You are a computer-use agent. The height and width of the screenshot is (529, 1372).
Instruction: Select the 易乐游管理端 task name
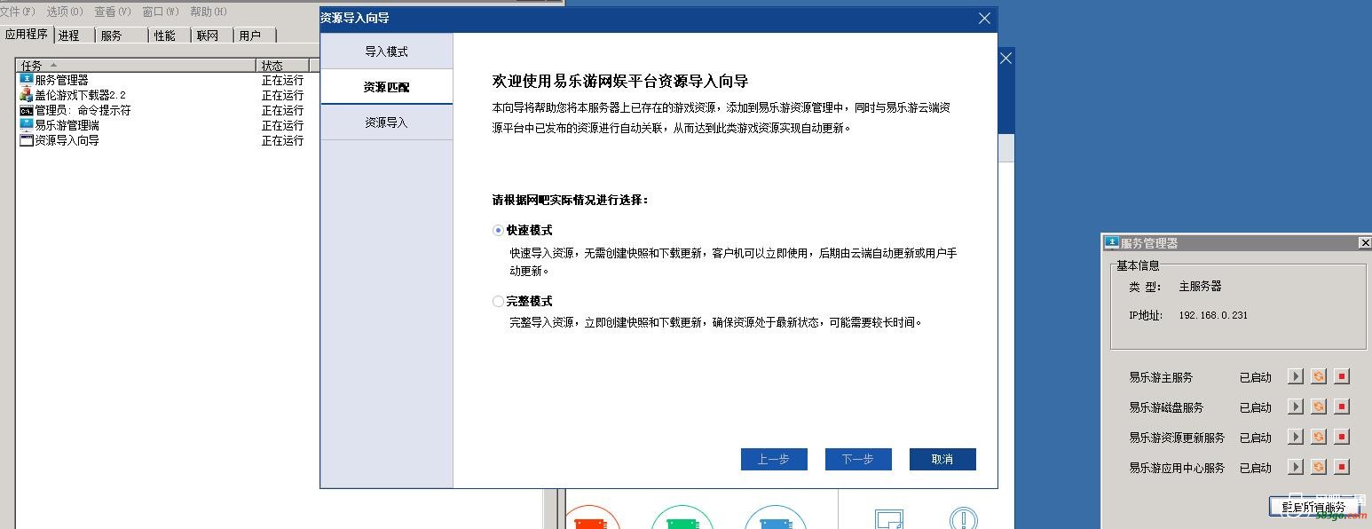click(x=67, y=125)
